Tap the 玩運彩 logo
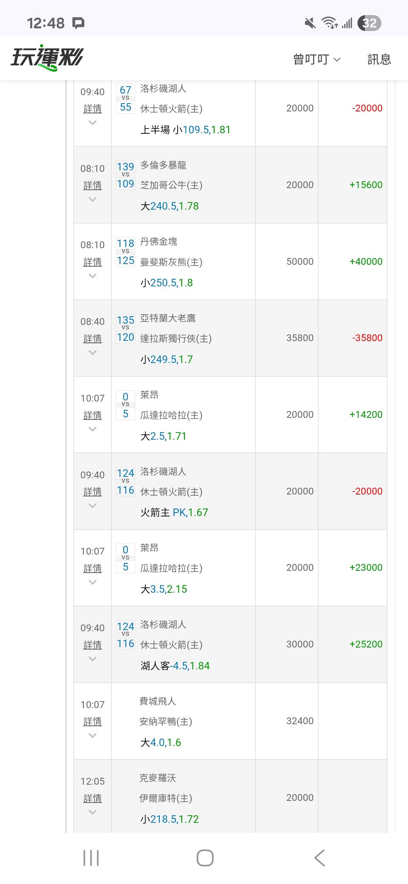408x884 pixels. 47,59
